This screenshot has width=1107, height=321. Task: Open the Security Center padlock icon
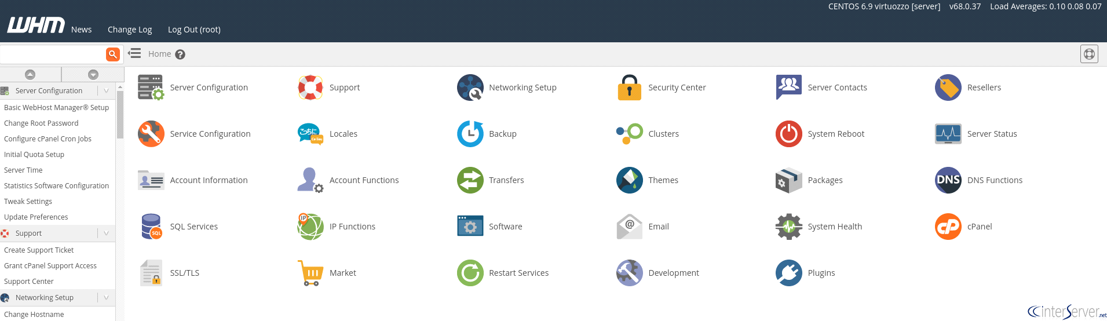[629, 87]
